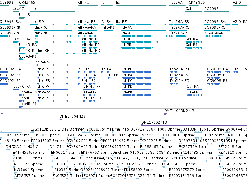Click the CR43465 gene label
Image resolution: width=247 pixels, height=180 pixels.
(27, 3)
